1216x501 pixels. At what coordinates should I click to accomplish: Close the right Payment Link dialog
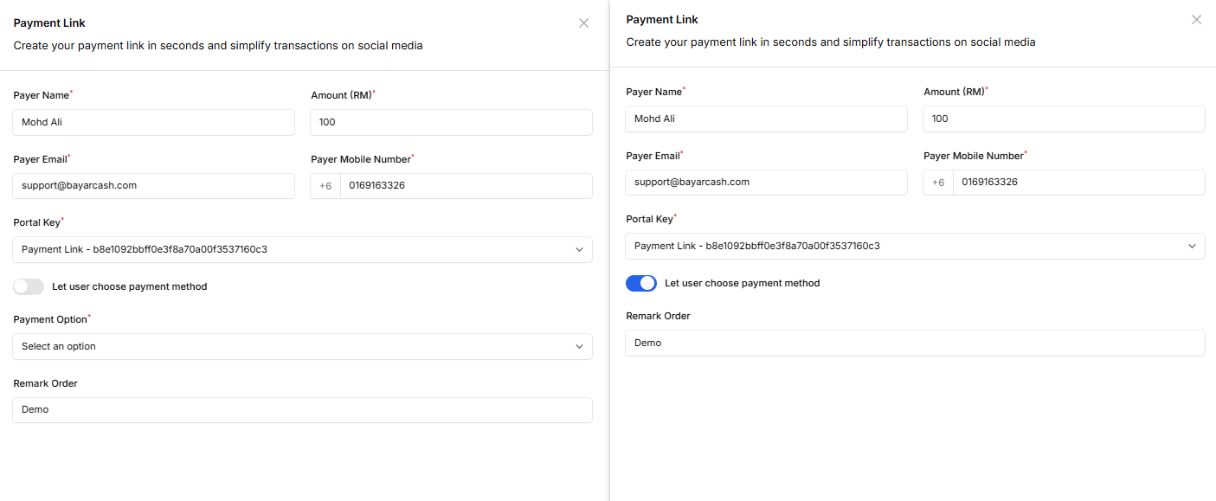1196,20
